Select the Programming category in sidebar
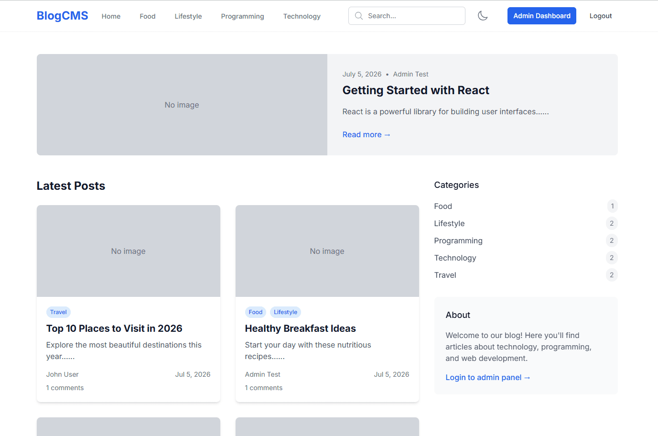This screenshot has height=436, width=658. click(458, 240)
